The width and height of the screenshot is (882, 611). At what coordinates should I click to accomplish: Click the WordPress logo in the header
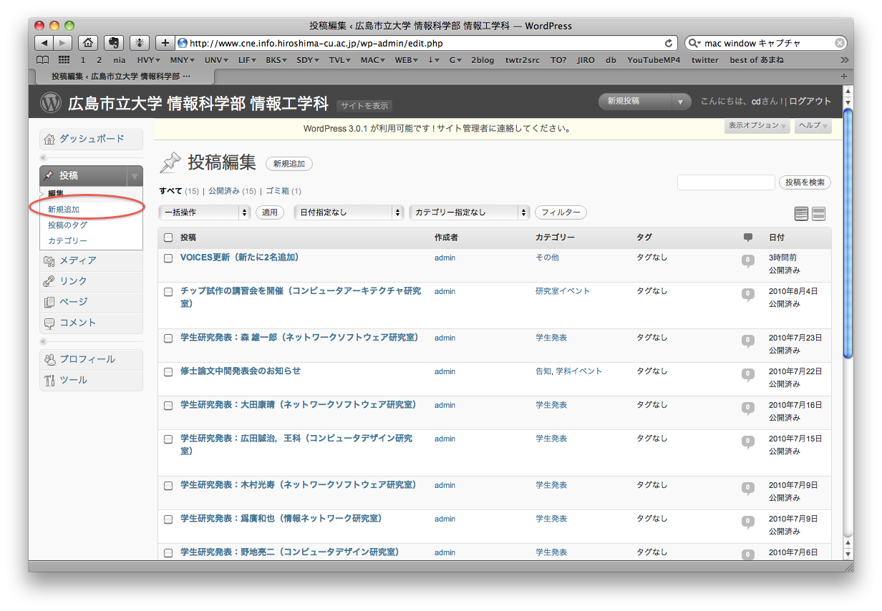click(x=51, y=102)
